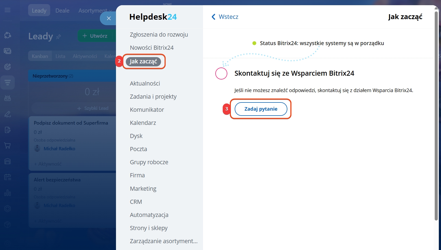Expand the Asortyment dropdown menu
The image size is (441, 250).
click(x=95, y=11)
